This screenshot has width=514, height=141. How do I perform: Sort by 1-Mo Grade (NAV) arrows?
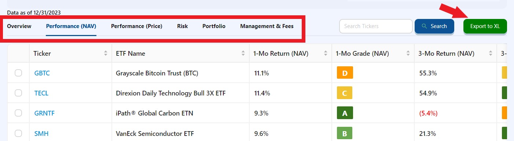pos(408,54)
